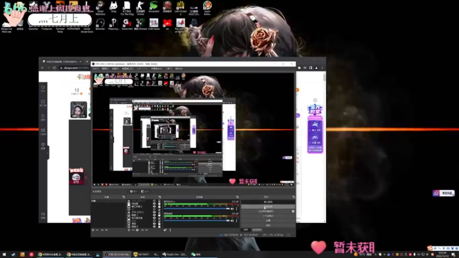Image resolution: width=459 pixels, height=258 pixels.
Task: Pop out the Scenes dock
Action: tap(124, 197)
